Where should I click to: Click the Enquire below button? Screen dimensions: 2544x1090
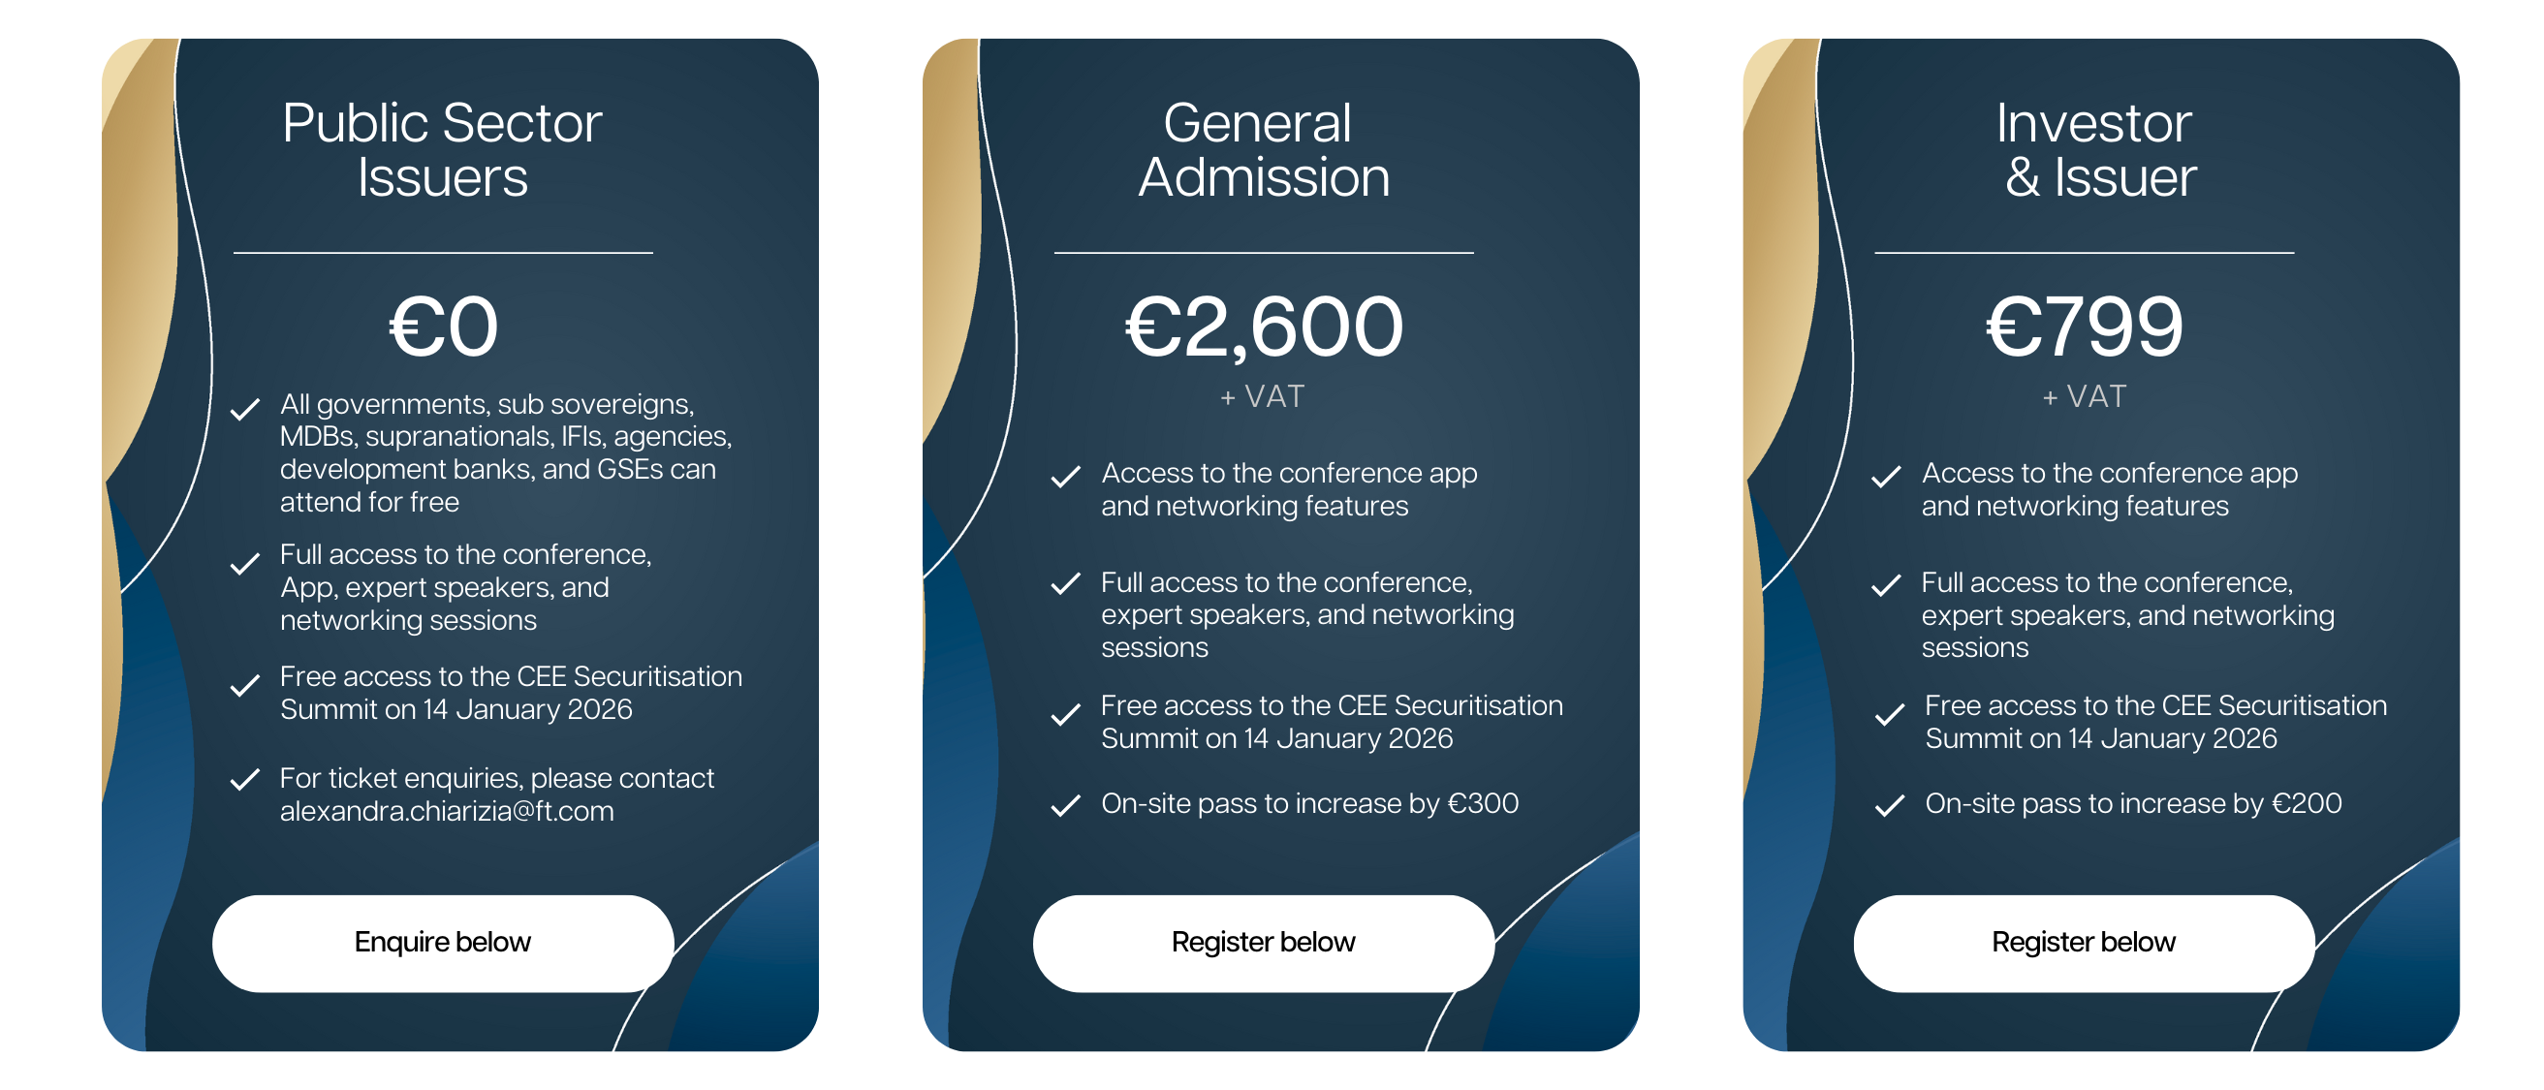tap(443, 943)
